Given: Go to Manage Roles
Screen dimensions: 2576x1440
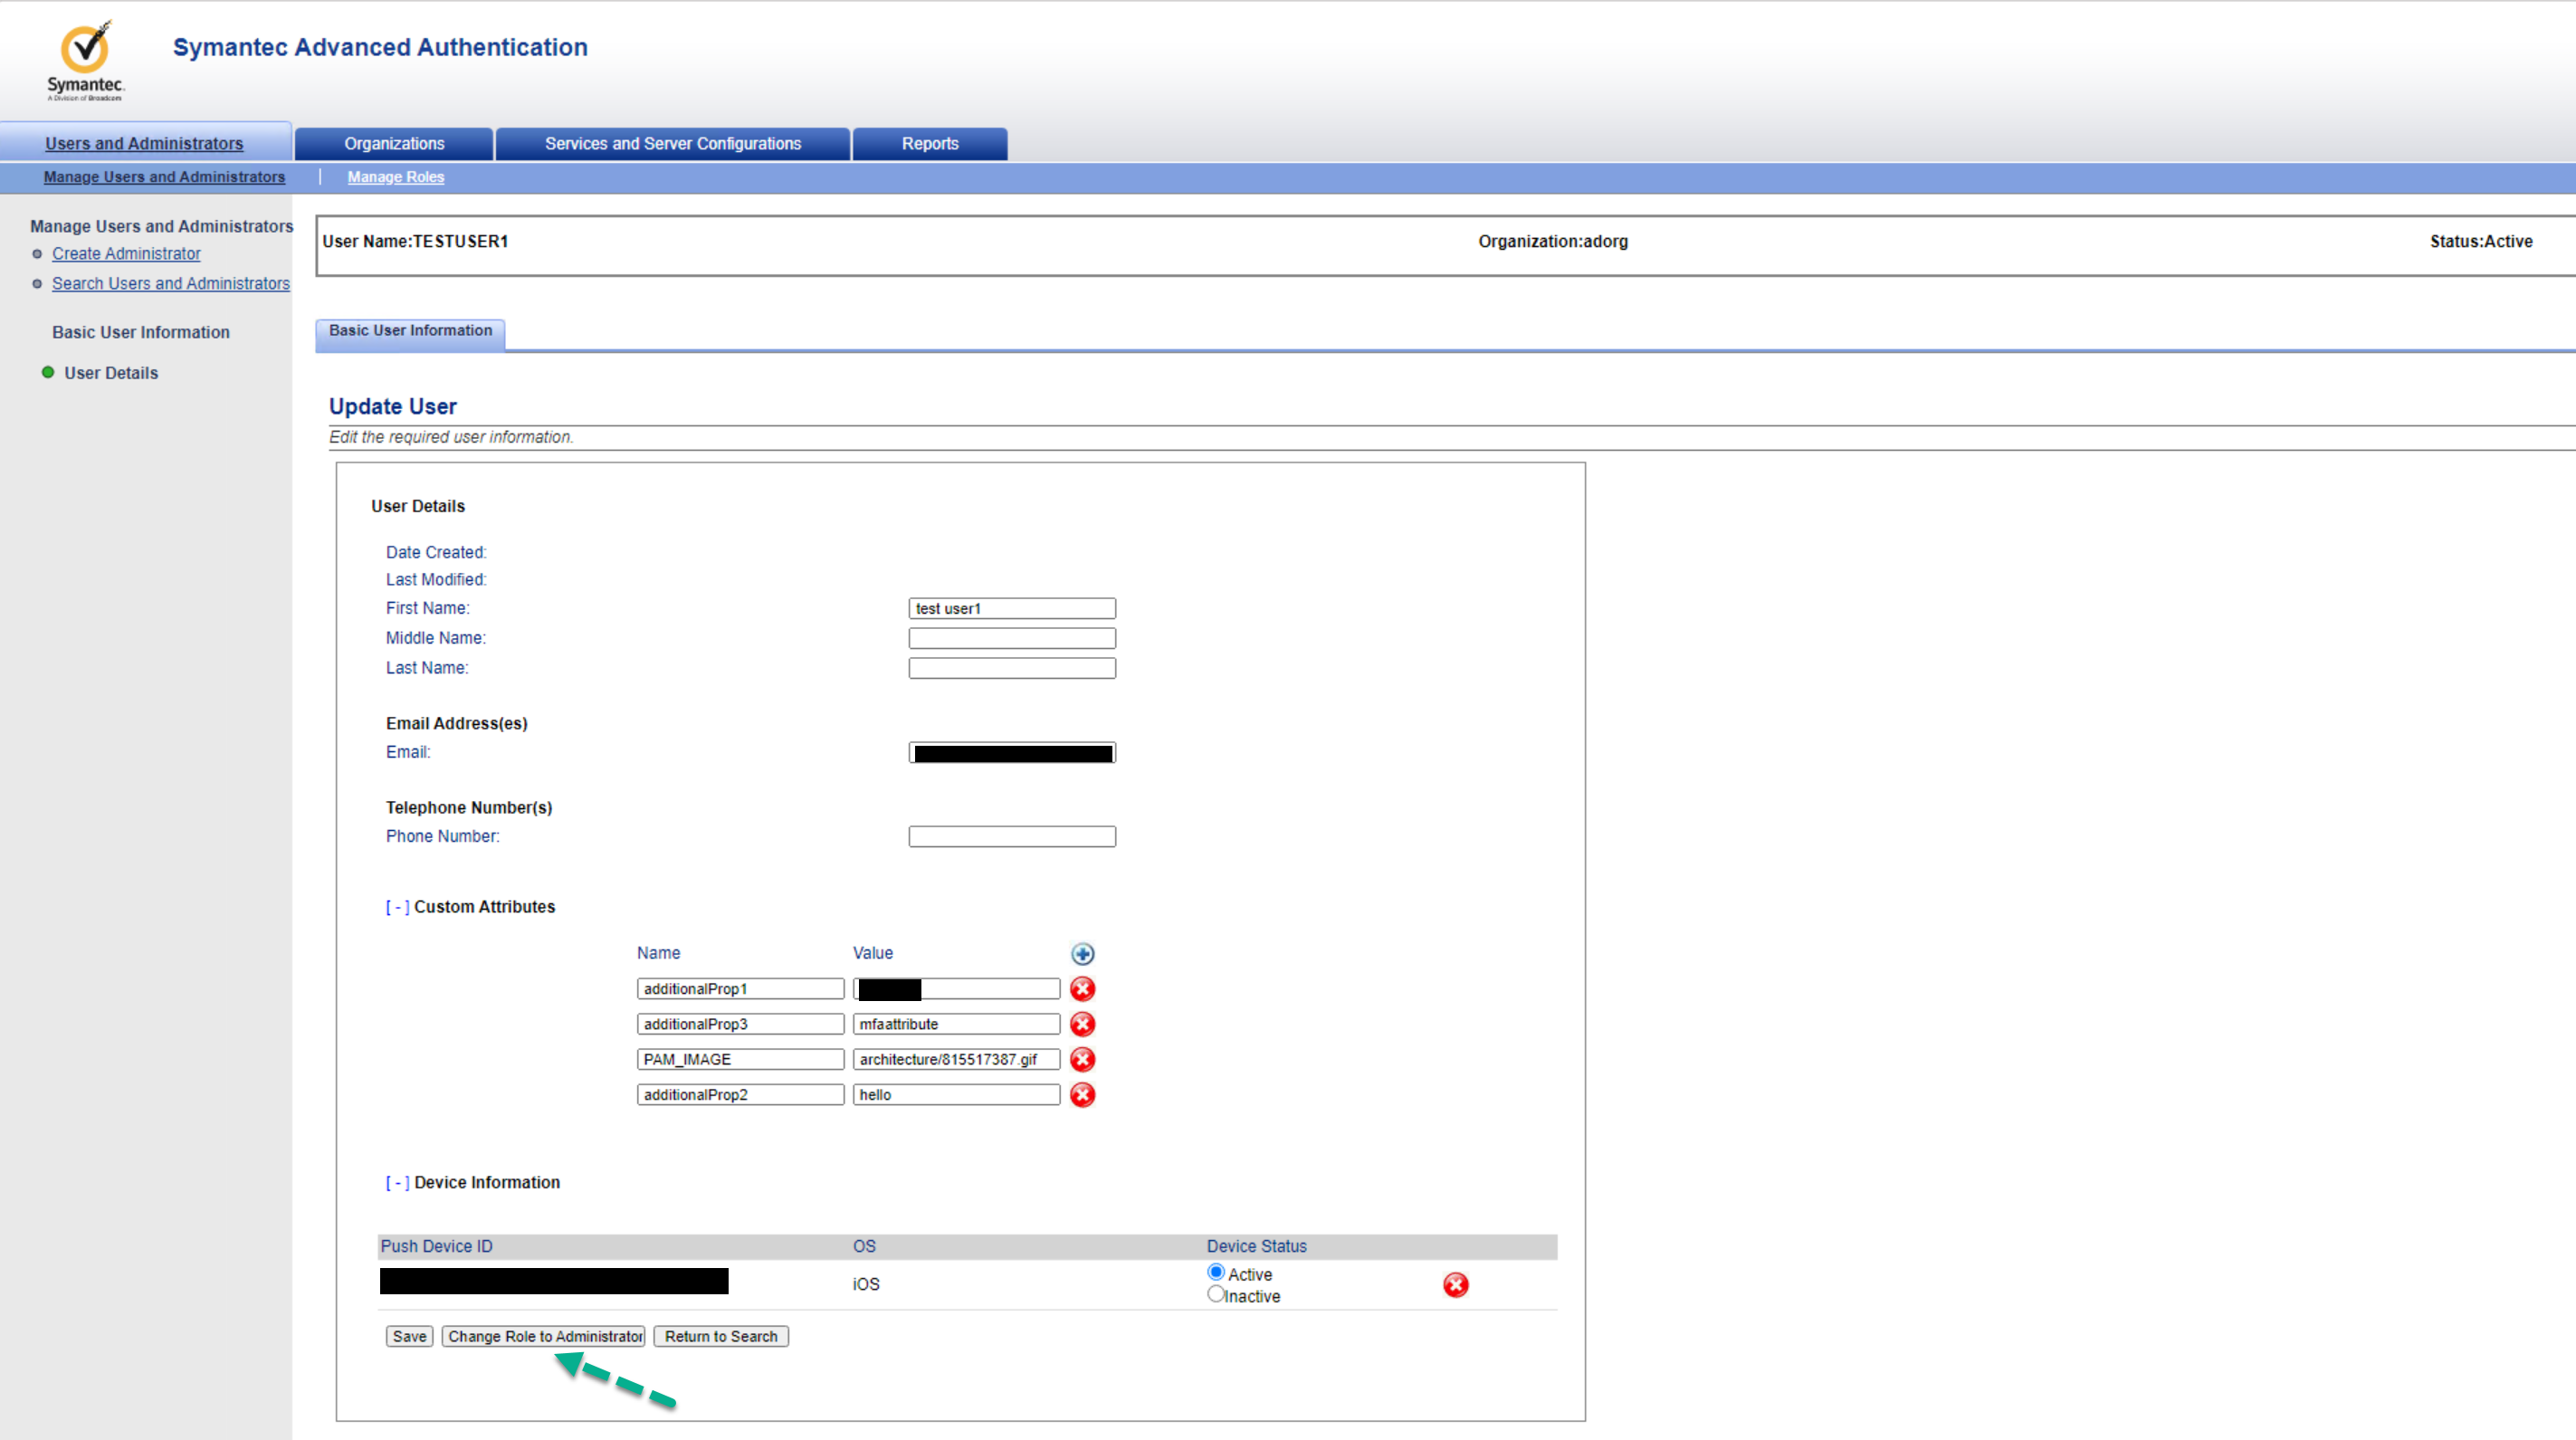Looking at the screenshot, I should [396, 177].
